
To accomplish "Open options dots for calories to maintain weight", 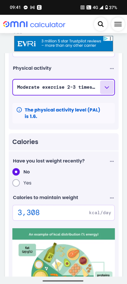I will click(112, 198).
